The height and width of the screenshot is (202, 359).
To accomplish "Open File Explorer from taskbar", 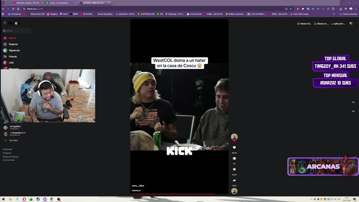I will [10, 199].
